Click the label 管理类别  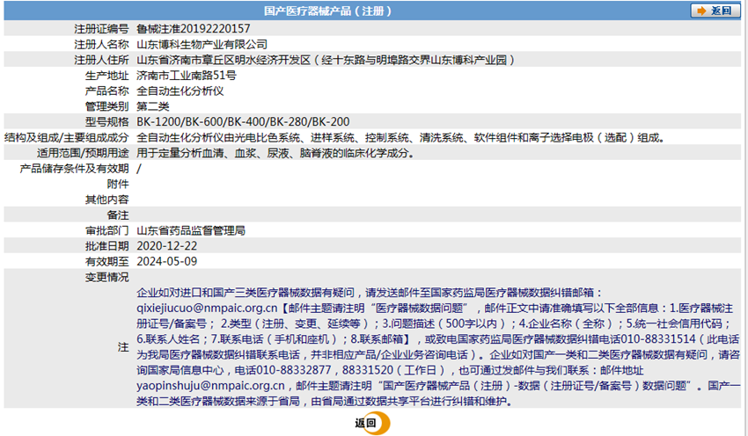click(x=106, y=106)
